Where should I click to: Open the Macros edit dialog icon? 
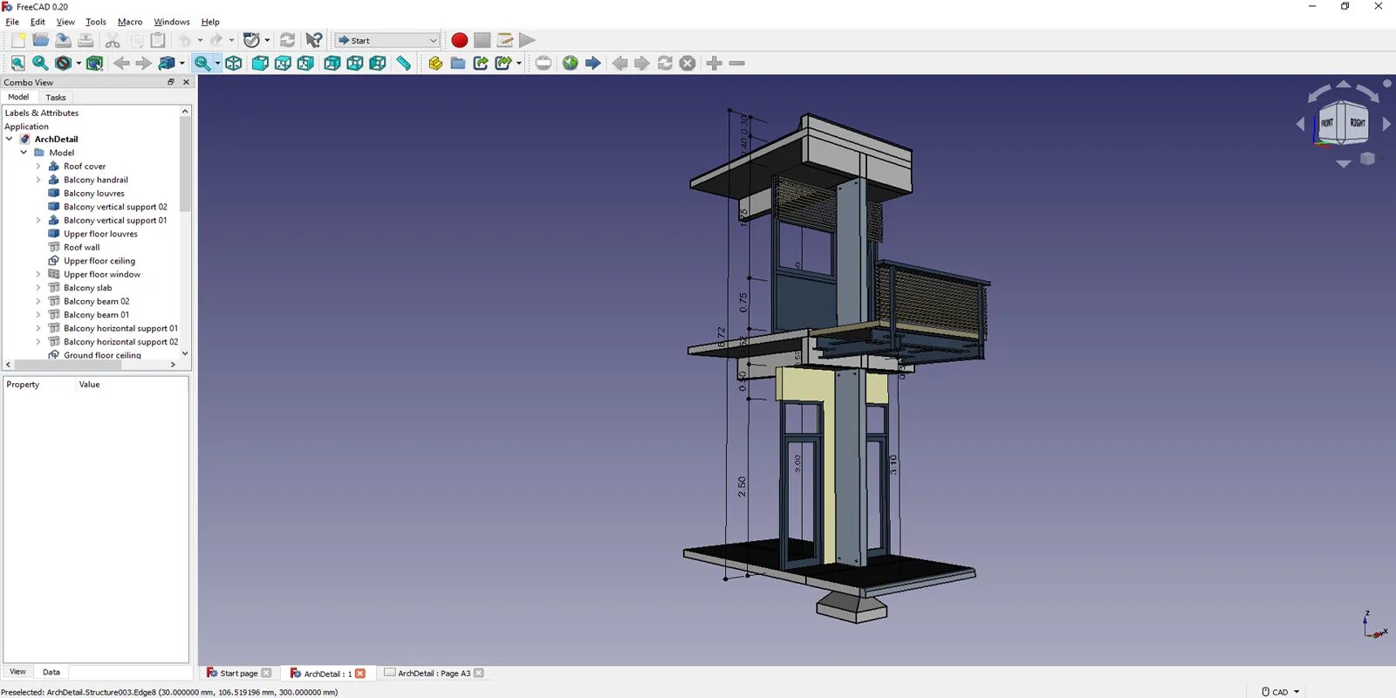504,40
